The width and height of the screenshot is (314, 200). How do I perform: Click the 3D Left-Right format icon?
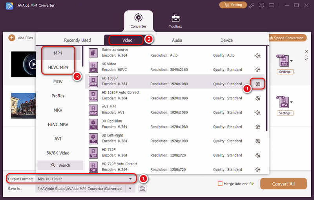click(x=93, y=138)
